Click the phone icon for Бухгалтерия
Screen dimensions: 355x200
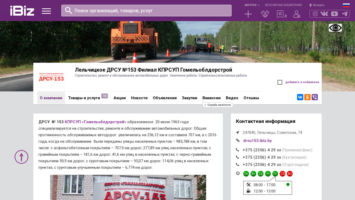point(238,157)
